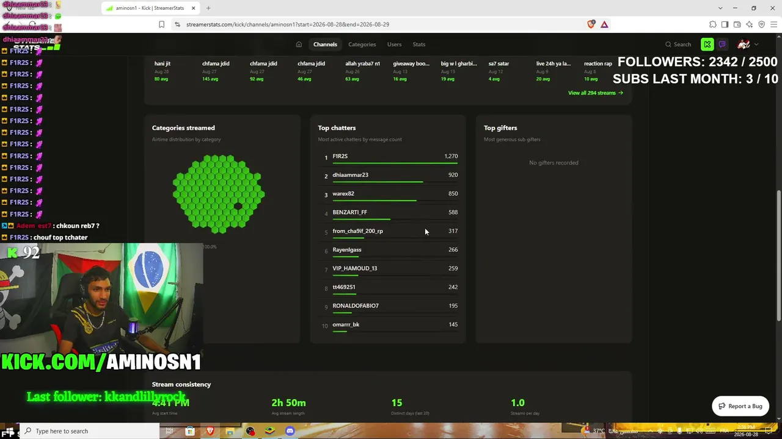Screen dimensions: 782x439
Task: Open the user avatar menu
Action: 744,45
